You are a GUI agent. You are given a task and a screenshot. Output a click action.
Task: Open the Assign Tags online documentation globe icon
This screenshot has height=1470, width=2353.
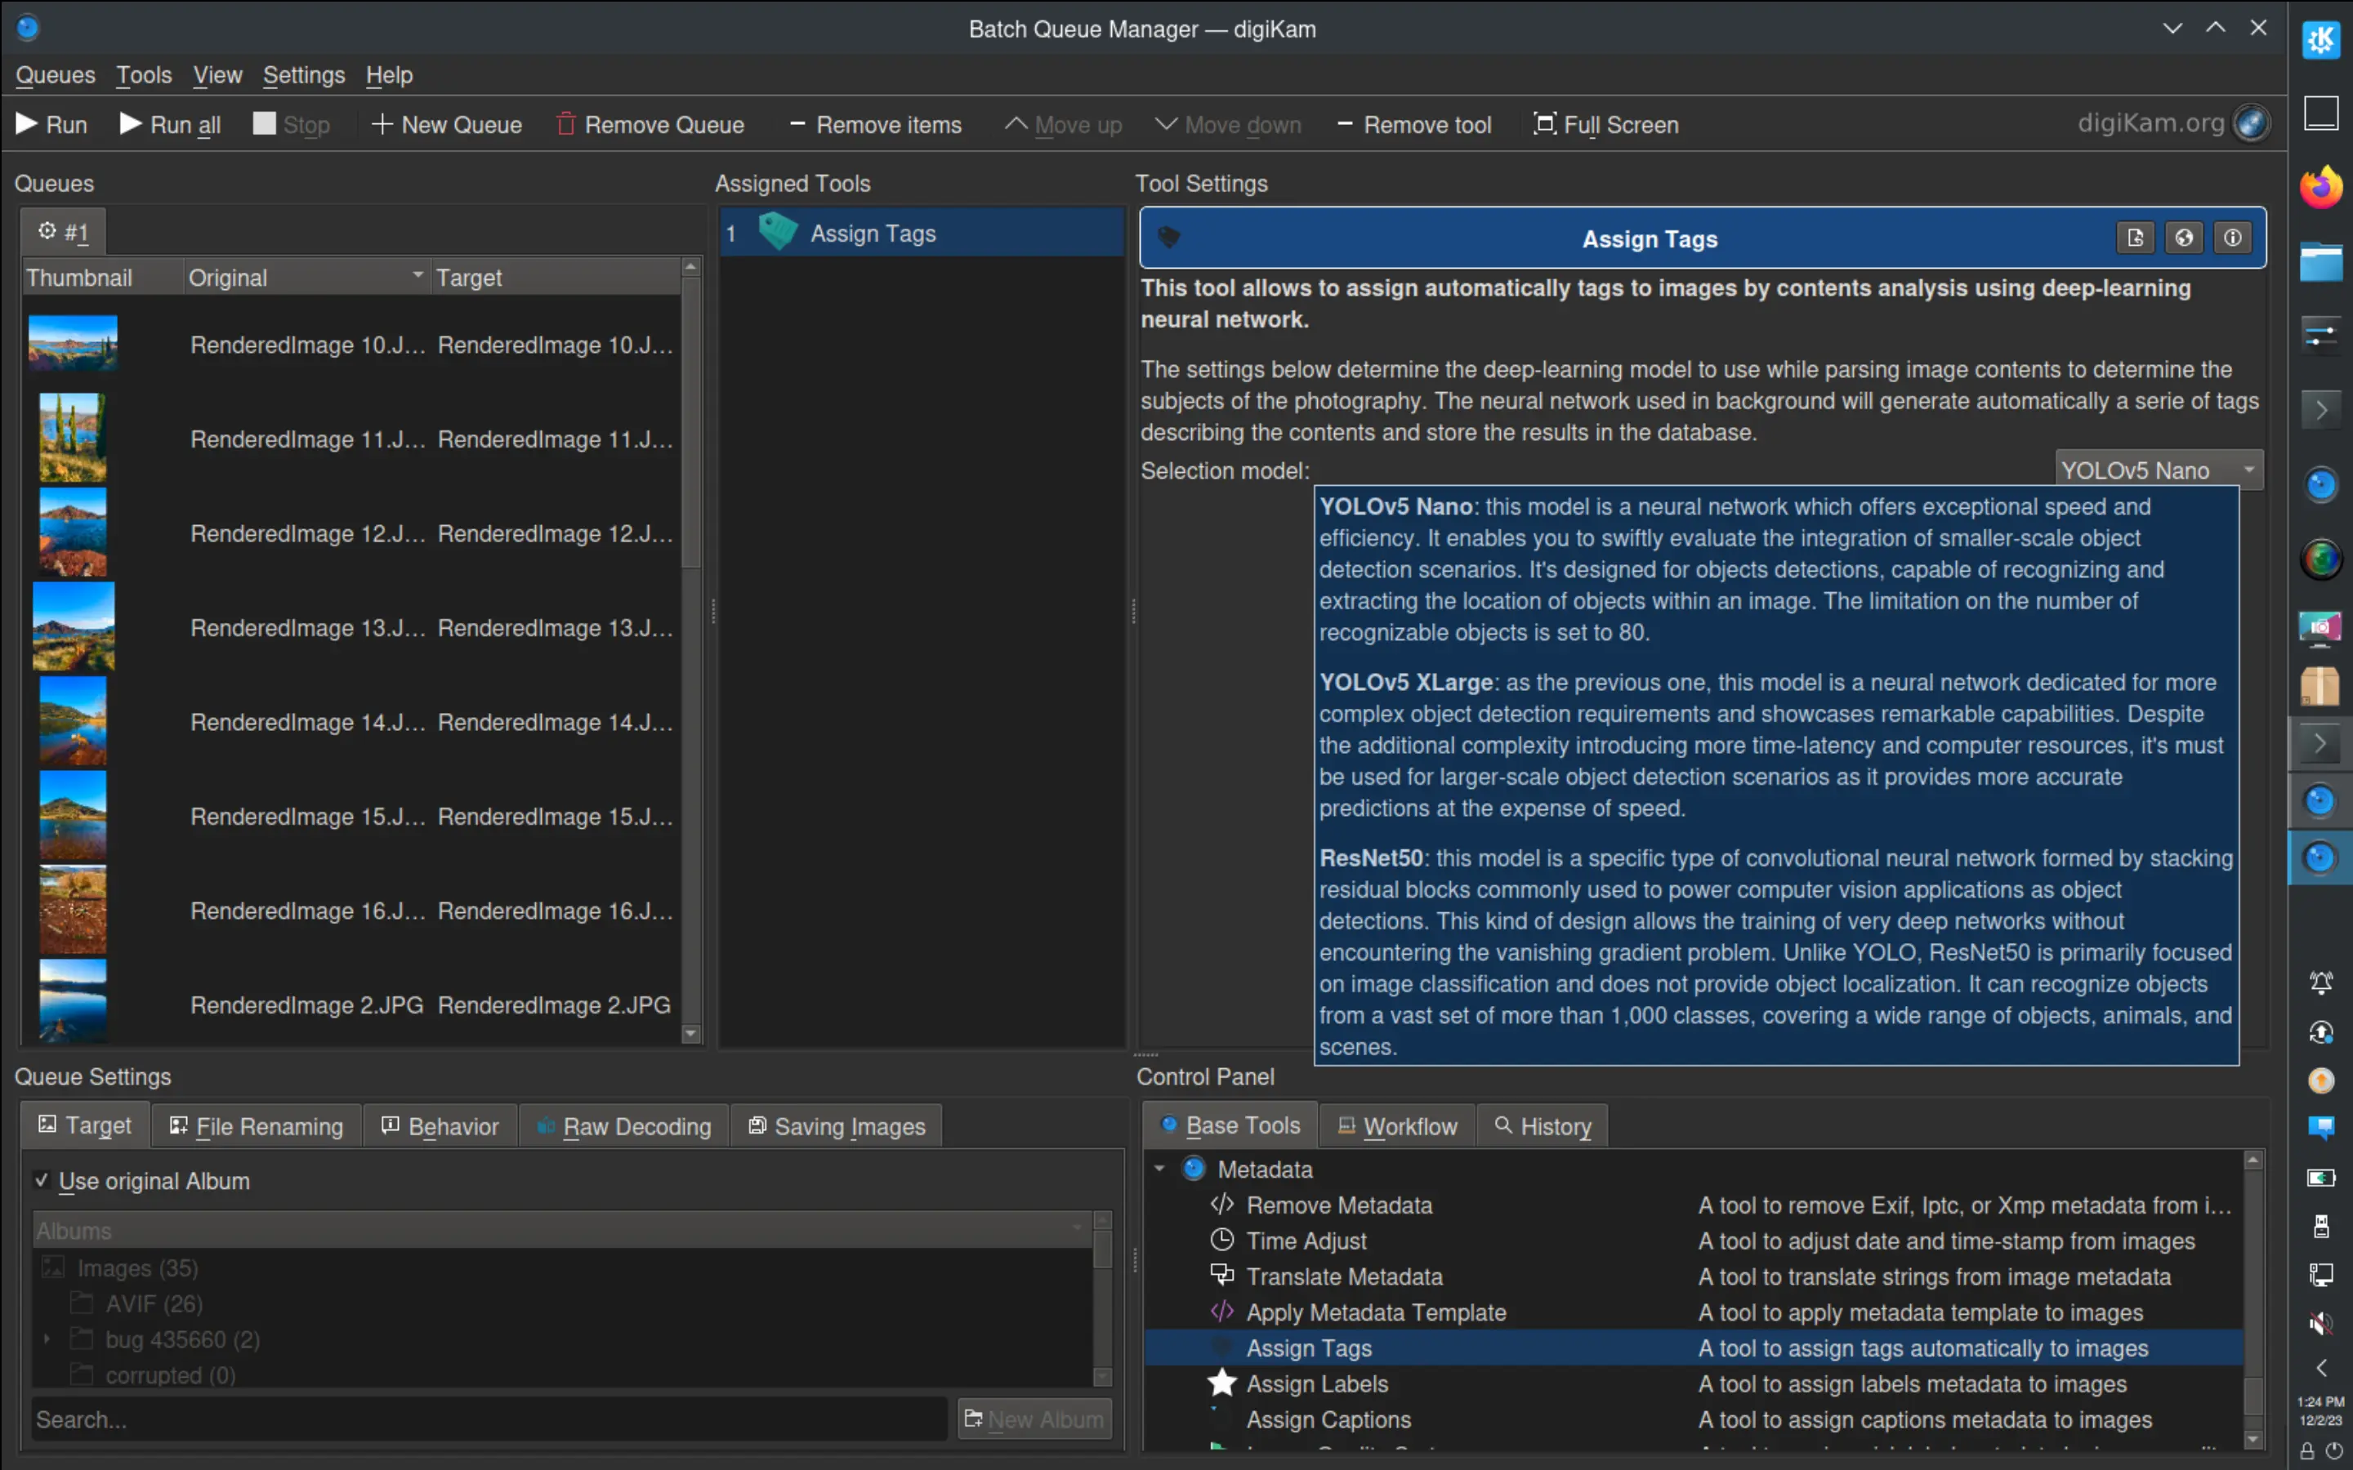click(2184, 237)
